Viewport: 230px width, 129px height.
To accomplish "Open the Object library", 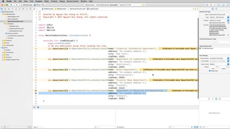I will [x=216, y=99].
